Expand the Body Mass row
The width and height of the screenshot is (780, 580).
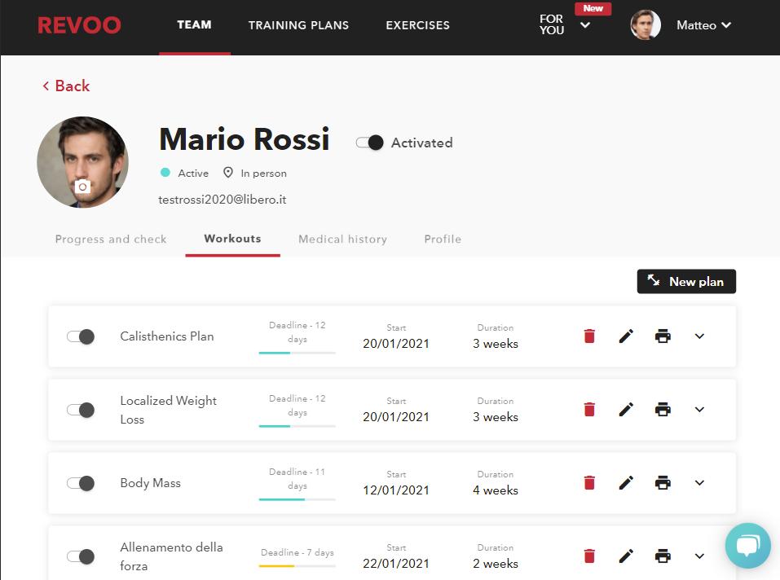(x=699, y=482)
